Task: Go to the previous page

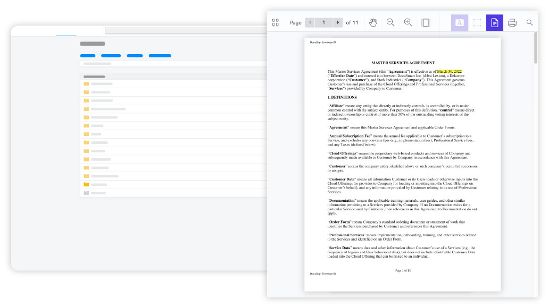Action: pyautogui.click(x=310, y=22)
